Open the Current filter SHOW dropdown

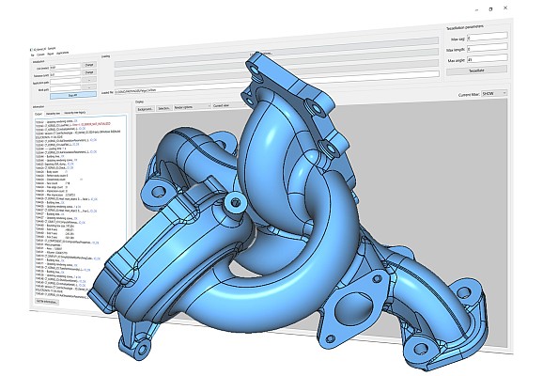click(x=494, y=94)
